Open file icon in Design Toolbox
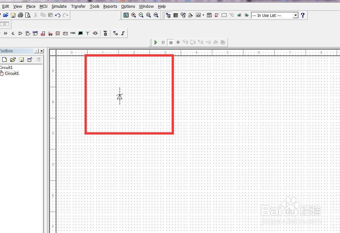340x233 pixels. point(13,59)
